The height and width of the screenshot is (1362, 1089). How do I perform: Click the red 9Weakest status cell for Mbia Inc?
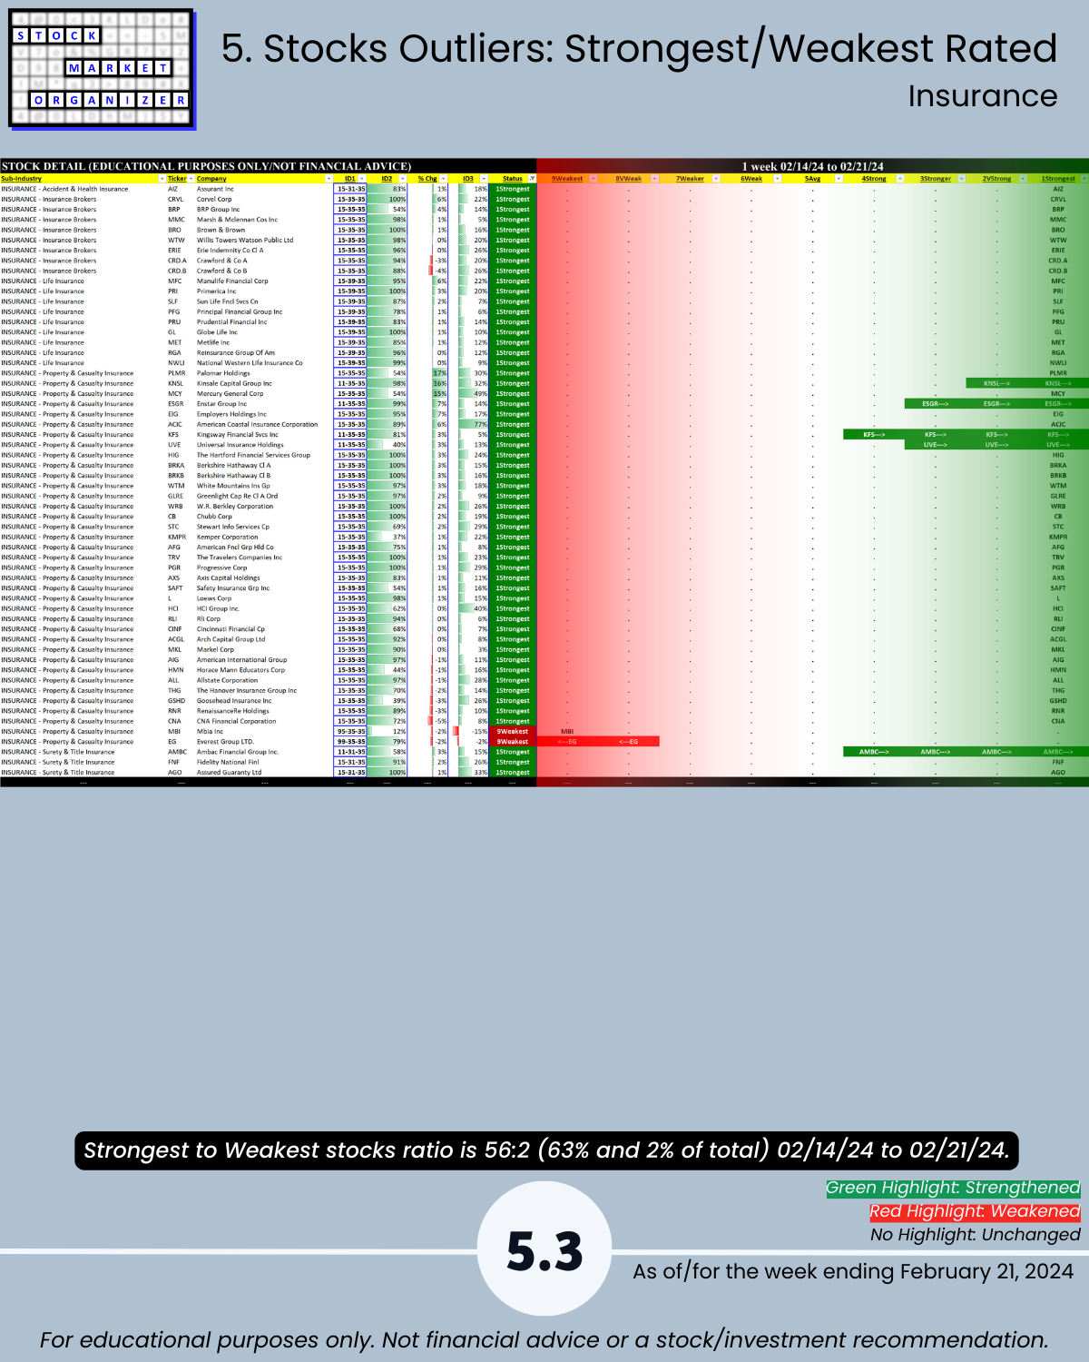coord(513,732)
